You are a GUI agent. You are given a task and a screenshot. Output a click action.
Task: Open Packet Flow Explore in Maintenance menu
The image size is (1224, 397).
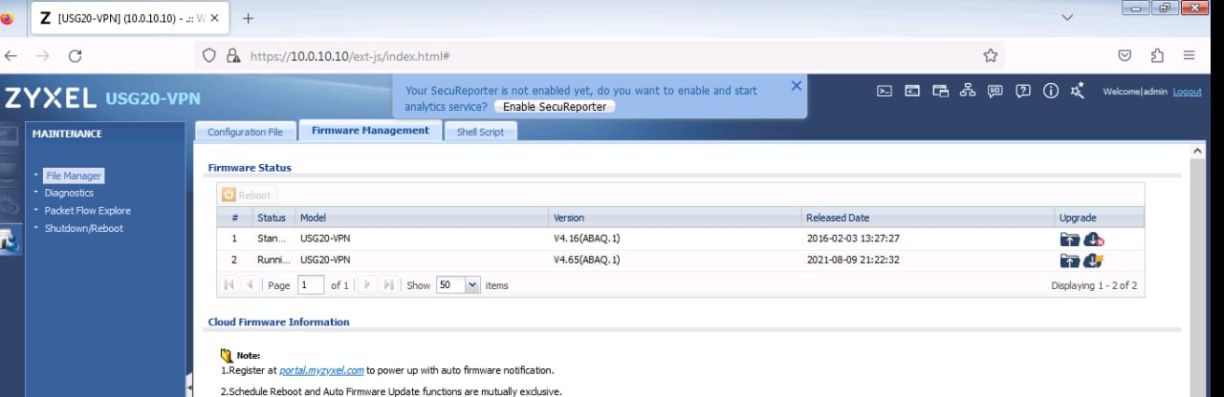click(x=87, y=210)
